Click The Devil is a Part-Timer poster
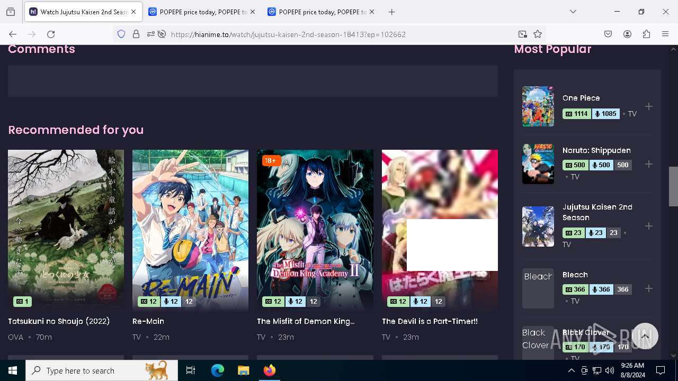The height and width of the screenshot is (381, 678). tap(440, 230)
